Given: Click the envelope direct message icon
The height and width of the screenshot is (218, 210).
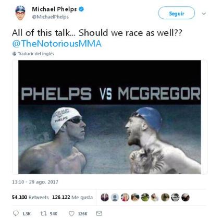Looking at the screenshot, I should [x=99, y=213].
